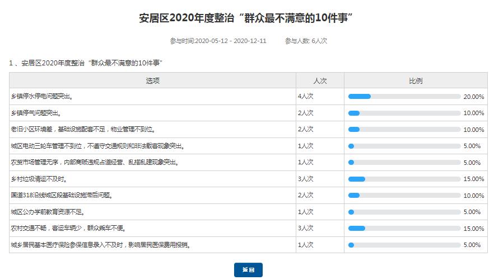Select the 比例 column header

[416, 80]
